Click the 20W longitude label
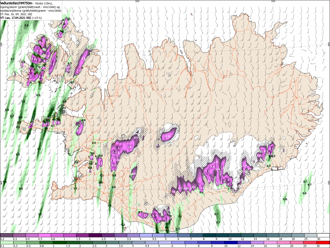This screenshot has width=330, height=248. coord(137,1)
